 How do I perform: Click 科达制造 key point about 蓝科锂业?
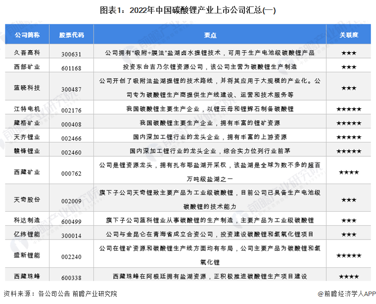[210, 220]
